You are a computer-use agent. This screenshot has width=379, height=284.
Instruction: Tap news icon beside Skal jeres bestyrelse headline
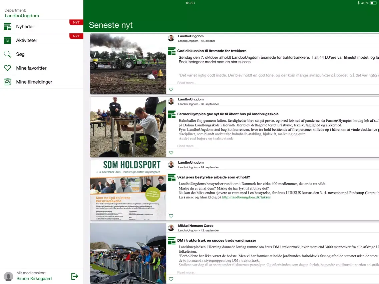point(172,177)
